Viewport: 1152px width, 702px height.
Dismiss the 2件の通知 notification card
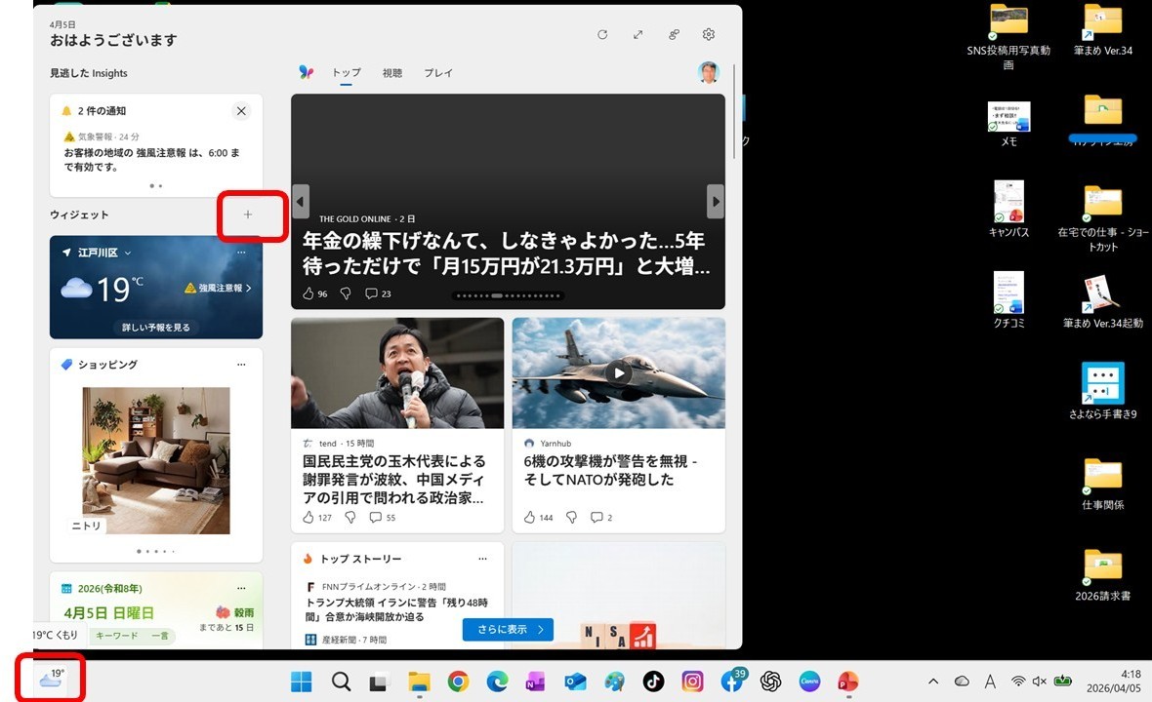[x=241, y=111]
